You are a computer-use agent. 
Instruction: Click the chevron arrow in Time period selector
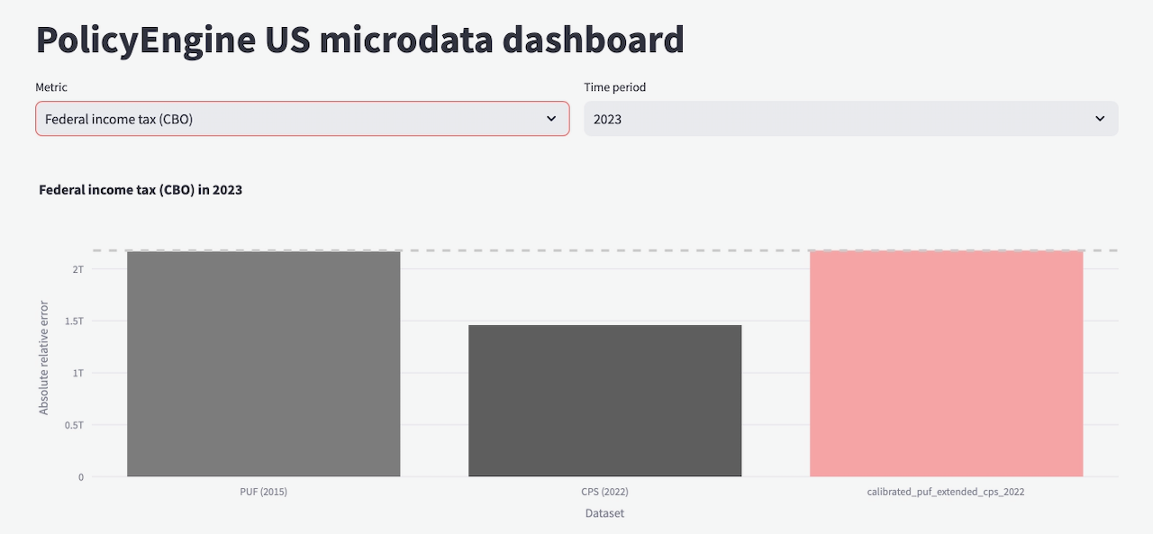tap(1100, 119)
